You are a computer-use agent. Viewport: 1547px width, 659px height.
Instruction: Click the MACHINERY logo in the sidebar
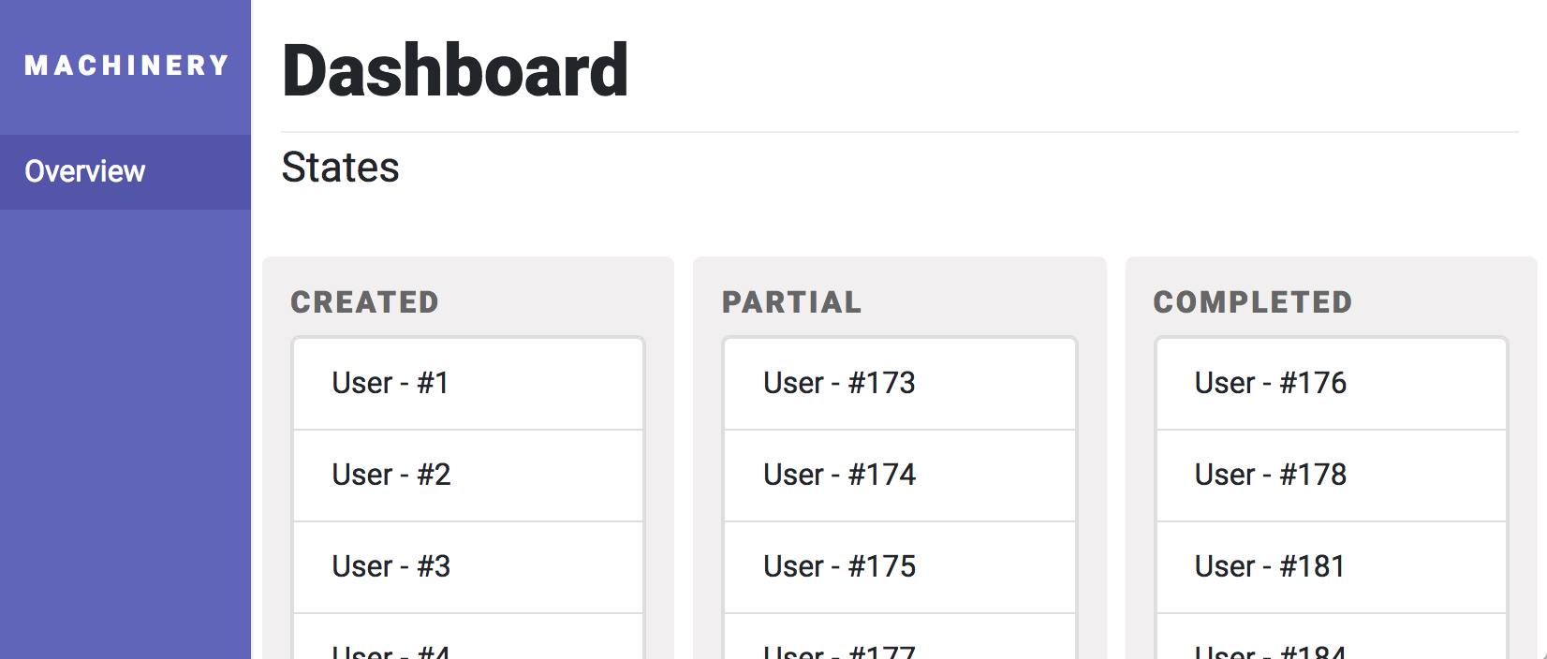(125, 66)
